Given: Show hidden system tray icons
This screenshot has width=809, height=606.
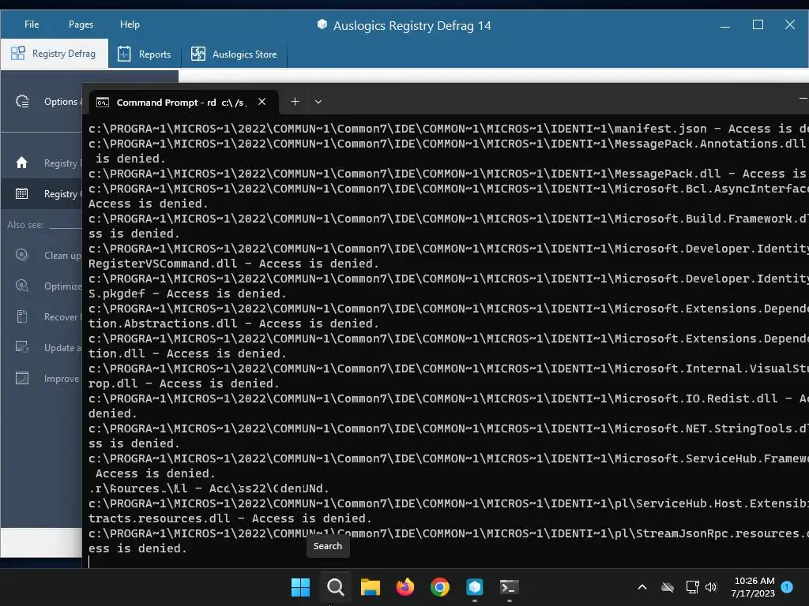Looking at the screenshot, I should (x=642, y=587).
